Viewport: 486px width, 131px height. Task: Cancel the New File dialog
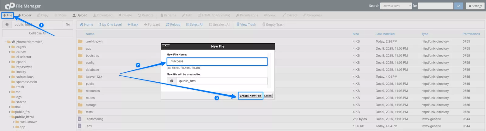coord(268,96)
